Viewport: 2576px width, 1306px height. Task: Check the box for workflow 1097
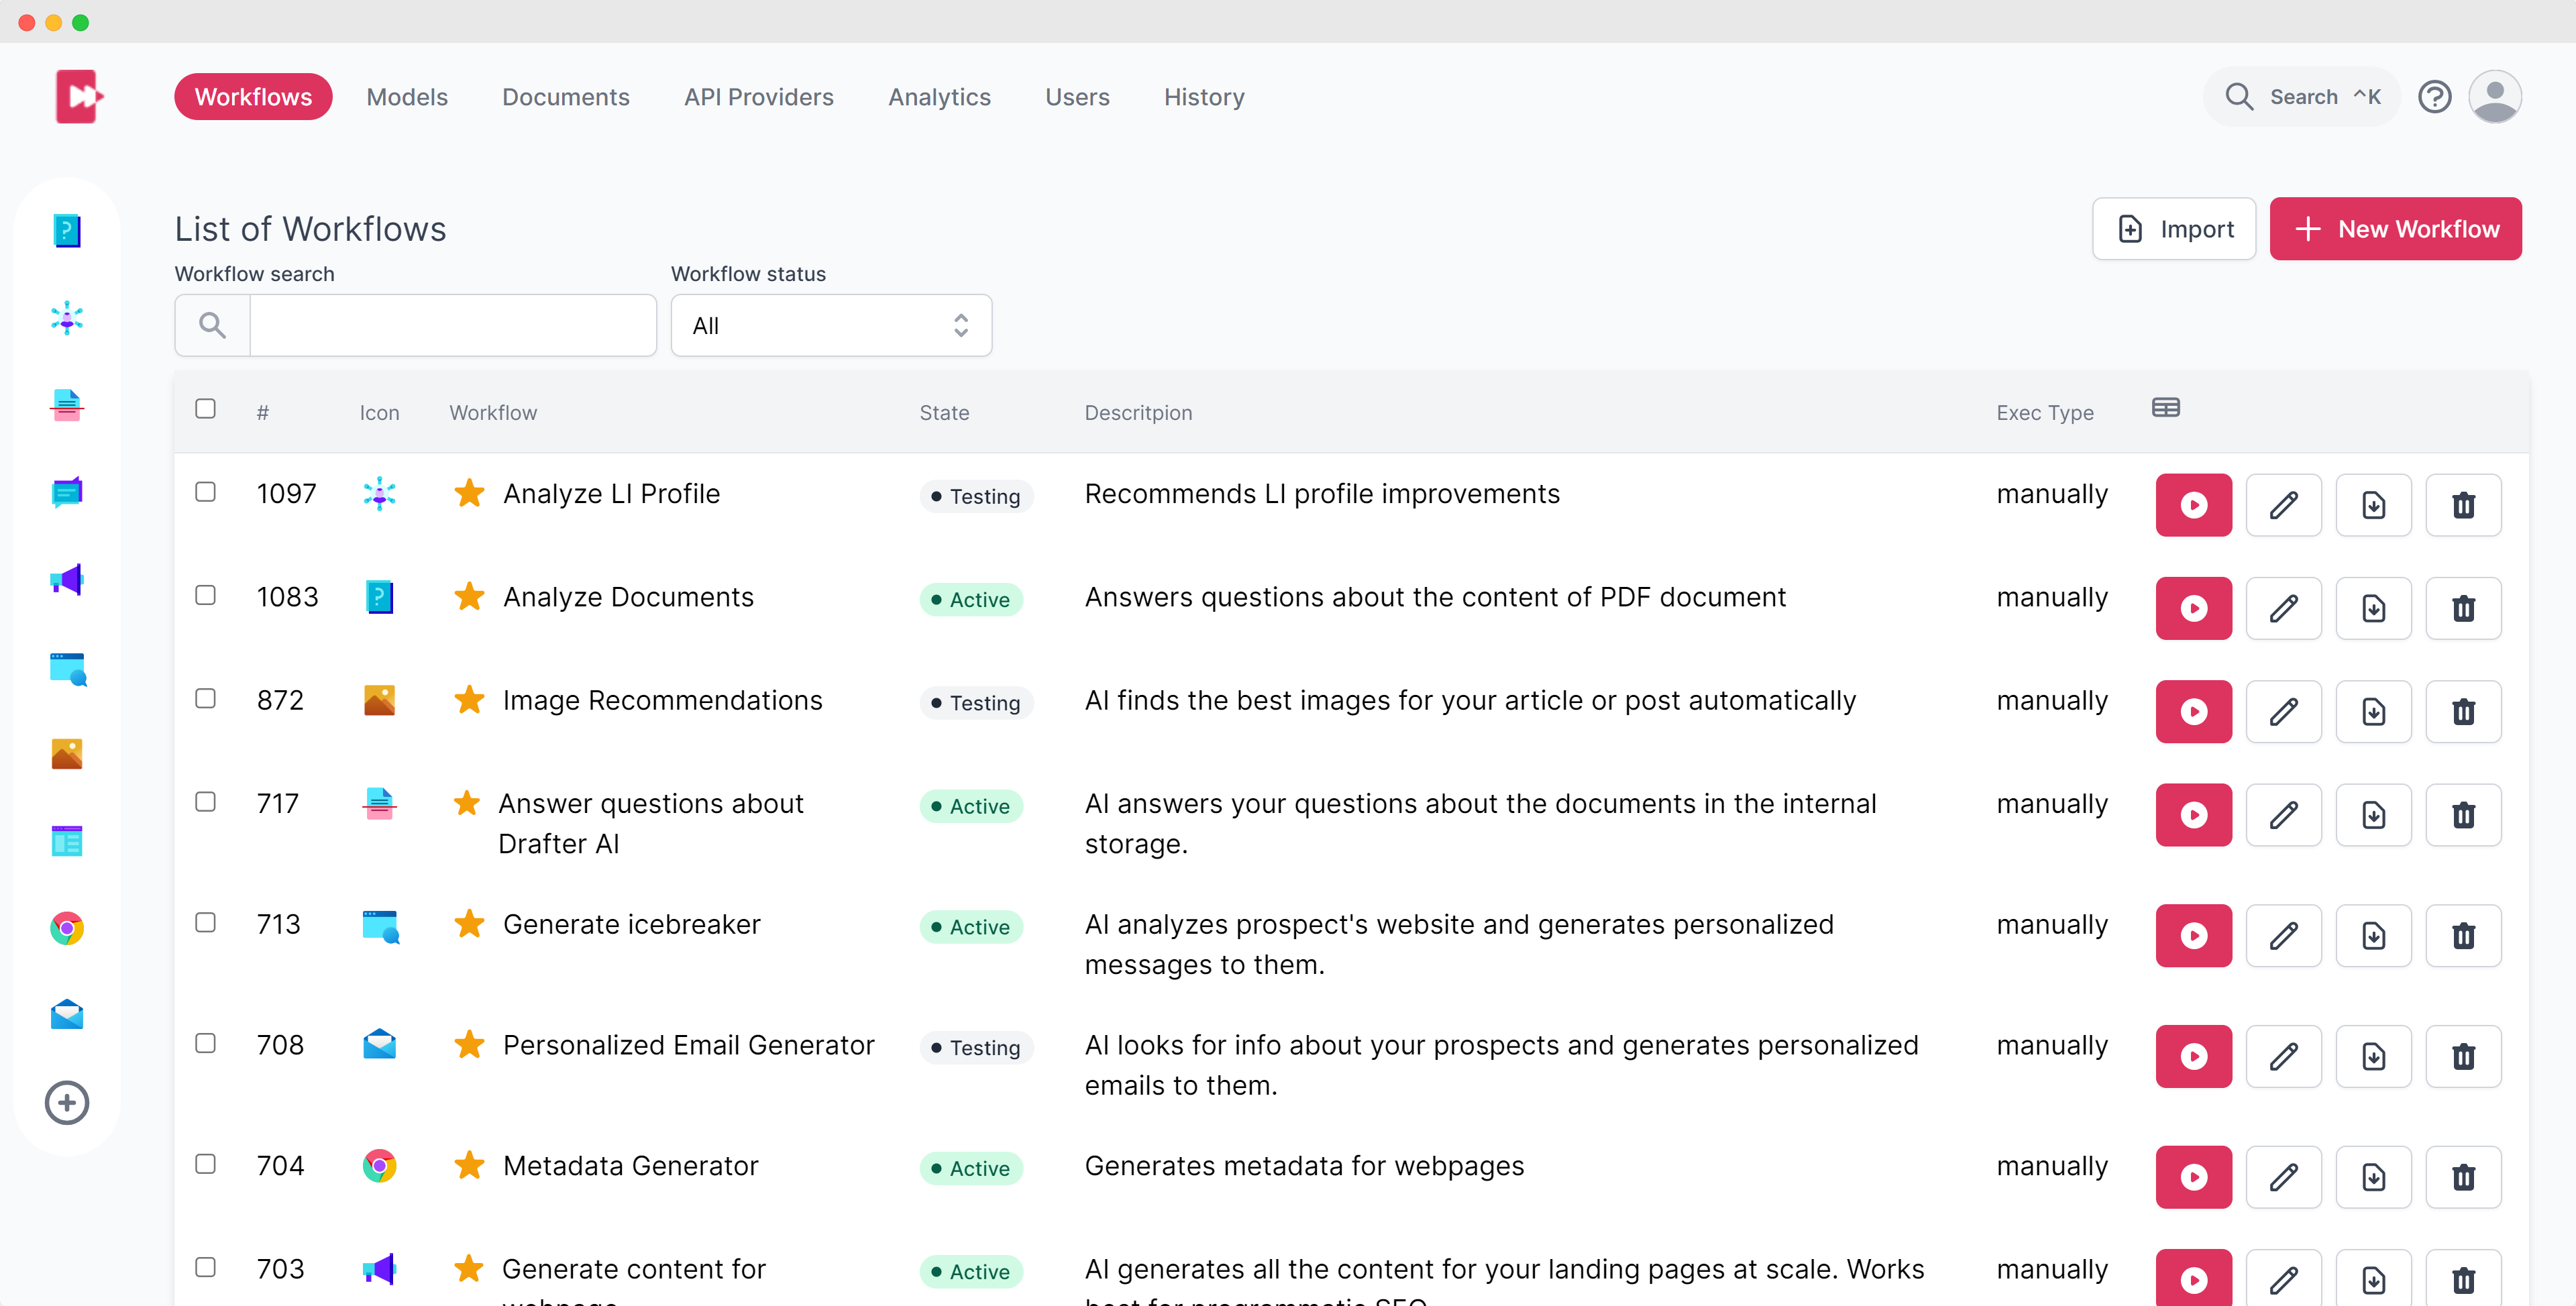[x=205, y=492]
